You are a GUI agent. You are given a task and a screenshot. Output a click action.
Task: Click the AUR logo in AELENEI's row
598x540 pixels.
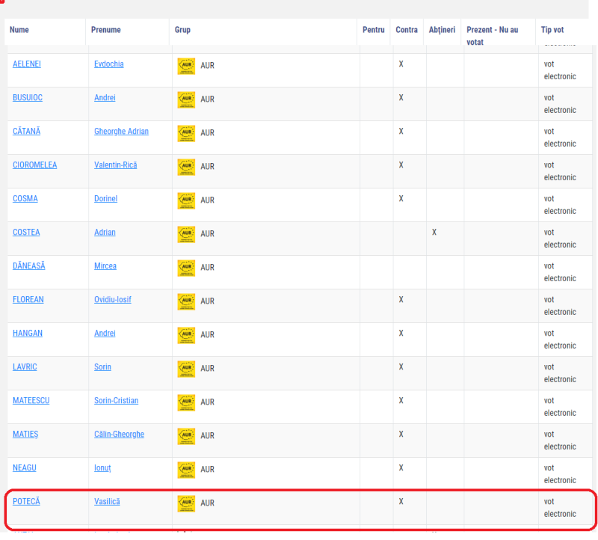tap(186, 66)
